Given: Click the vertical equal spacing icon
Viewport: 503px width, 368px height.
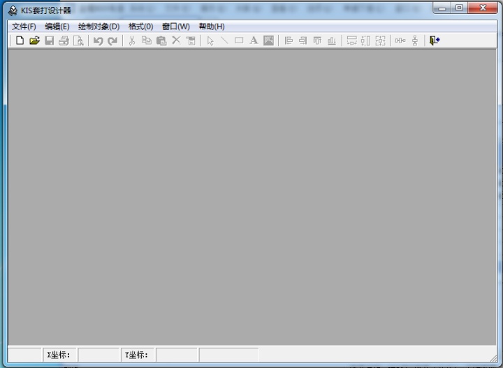Looking at the screenshot, I should 415,41.
